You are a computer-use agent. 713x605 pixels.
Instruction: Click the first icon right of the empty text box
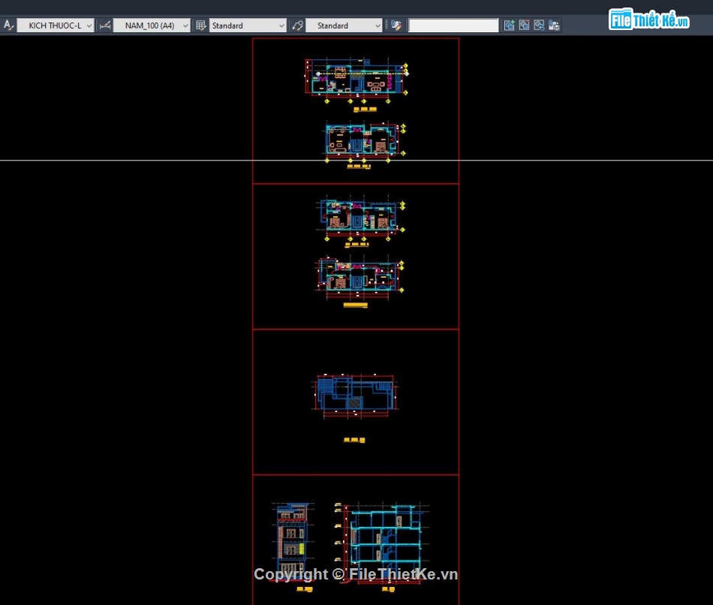pyautogui.click(x=510, y=26)
